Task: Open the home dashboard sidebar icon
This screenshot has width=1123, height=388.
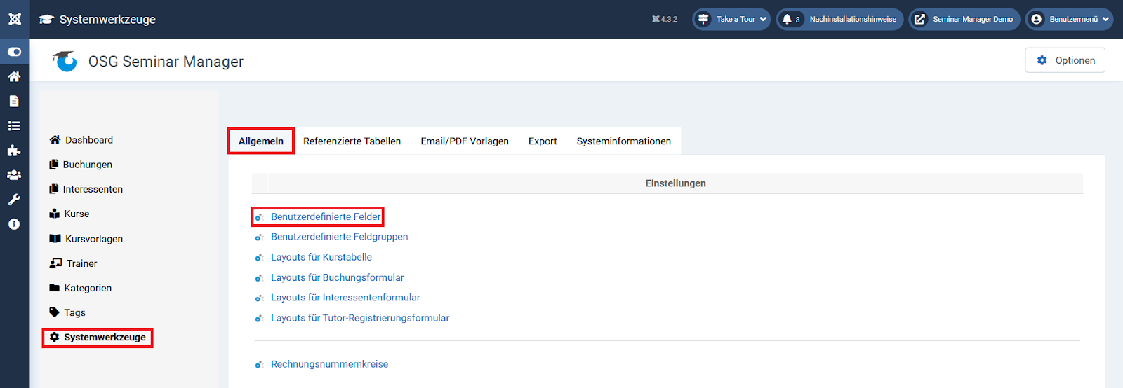Action: (x=14, y=76)
